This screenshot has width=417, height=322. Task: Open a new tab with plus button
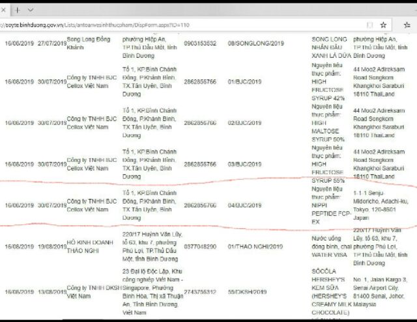(17, 10)
